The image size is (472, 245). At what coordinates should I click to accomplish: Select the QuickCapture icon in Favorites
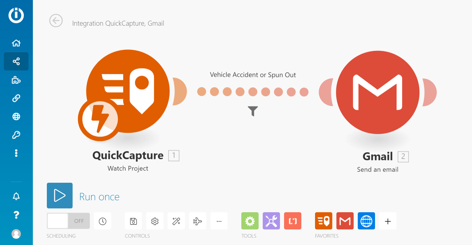coord(324,221)
